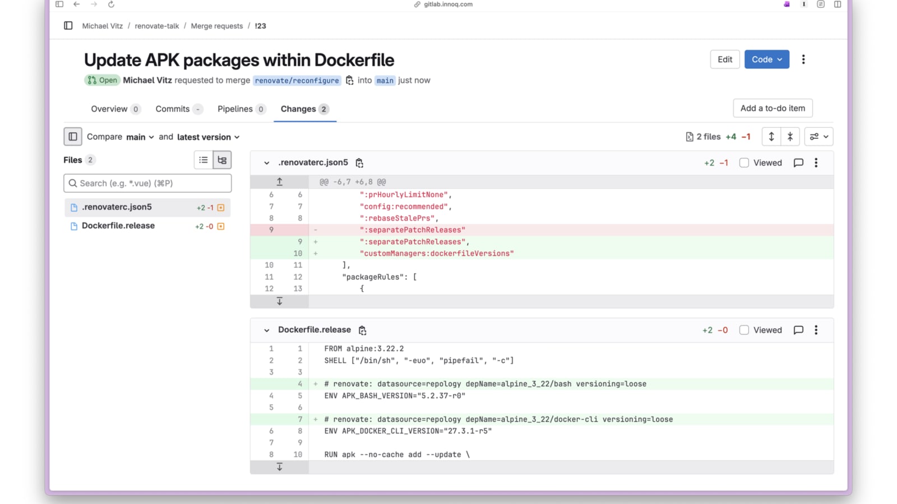Focus the file search input field

coord(147,183)
